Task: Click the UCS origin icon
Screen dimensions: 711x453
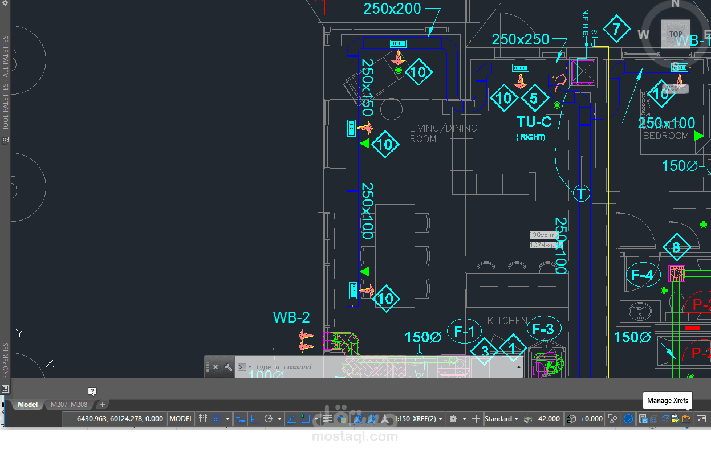Action: point(15,368)
